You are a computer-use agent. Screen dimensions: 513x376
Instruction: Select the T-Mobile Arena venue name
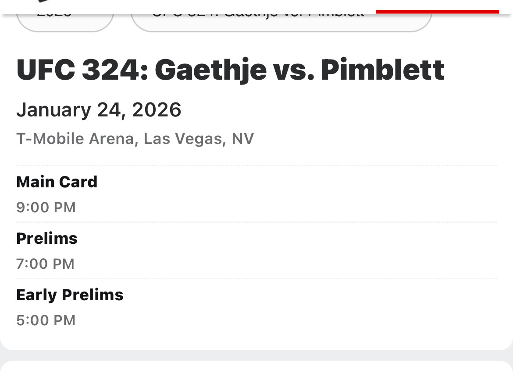click(x=75, y=139)
